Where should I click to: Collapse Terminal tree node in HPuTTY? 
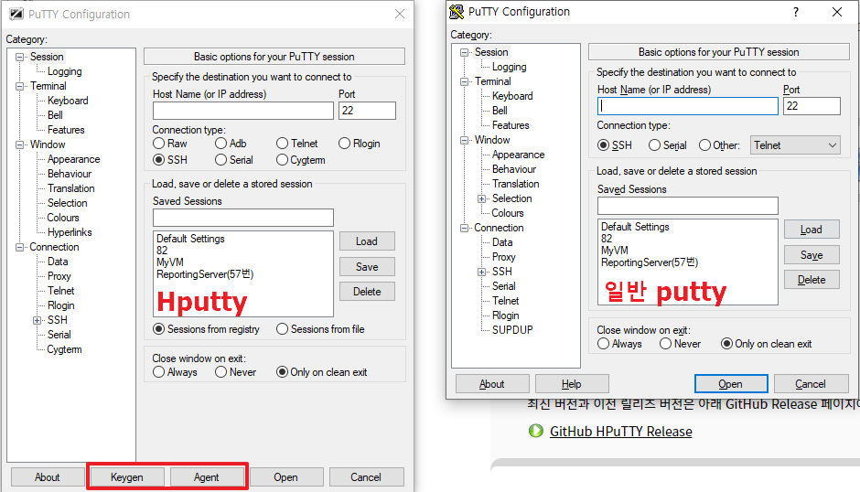(20, 86)
